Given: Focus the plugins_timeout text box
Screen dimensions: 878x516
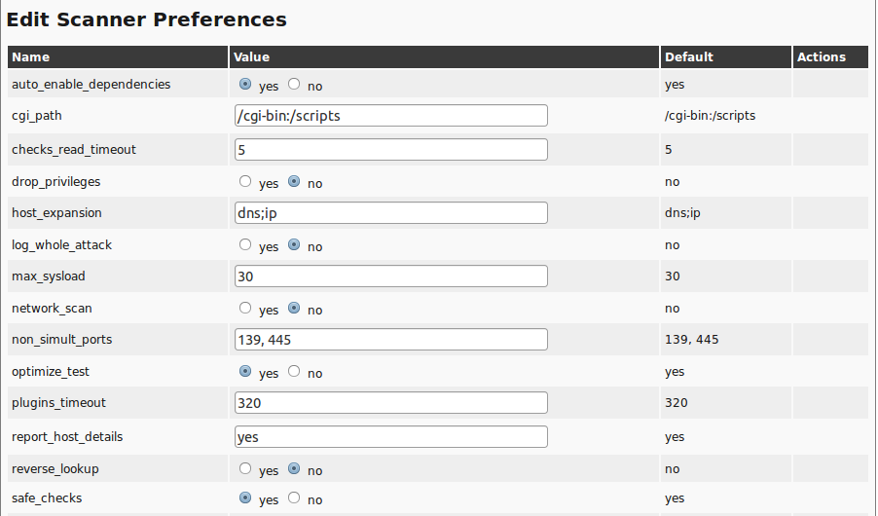Looking at the screenshot, I should coord(391,403).
